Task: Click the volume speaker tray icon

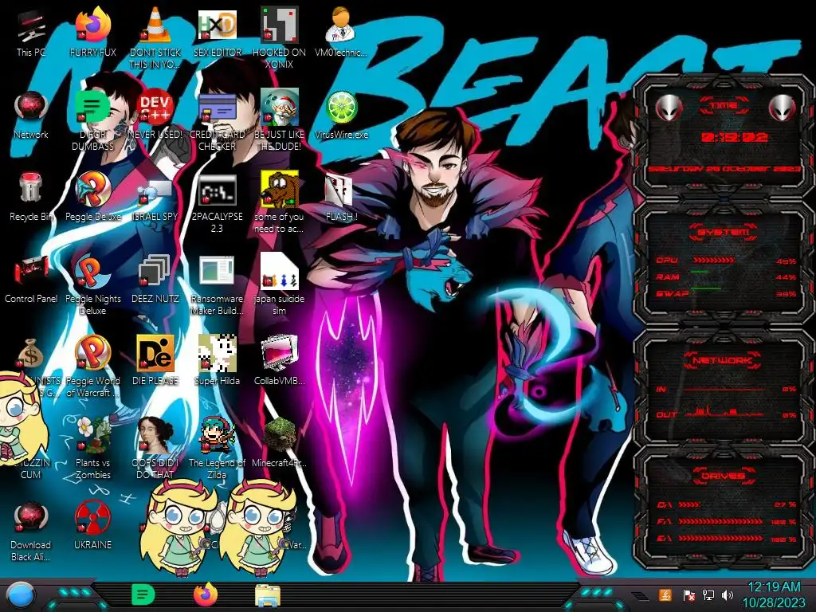Action: coord(728,594)
